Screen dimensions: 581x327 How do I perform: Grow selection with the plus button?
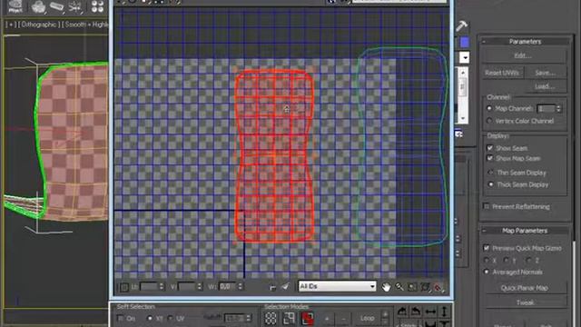(327, 319)
